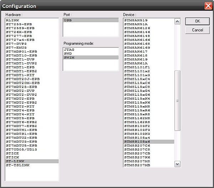The height and width of the screenshot is (188, 214).
Task: Pick device STM8S207K6
Action: (x=149, y=157)
